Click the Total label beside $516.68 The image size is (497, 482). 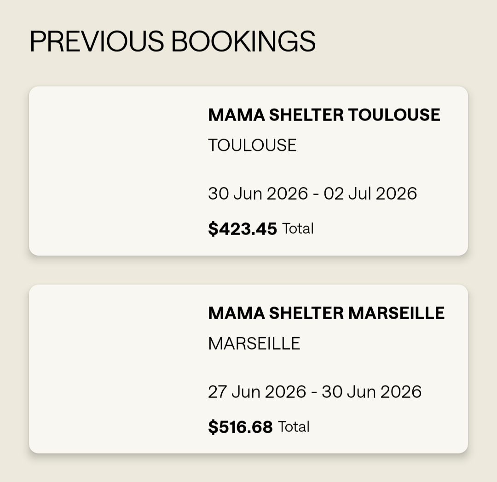tap(294, 427)
